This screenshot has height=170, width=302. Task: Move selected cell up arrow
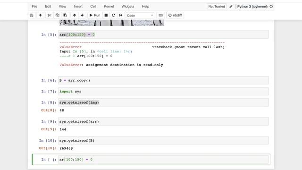75,15
